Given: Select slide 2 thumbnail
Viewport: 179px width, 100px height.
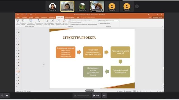Looking at the screenshot, I should [19, 32].
